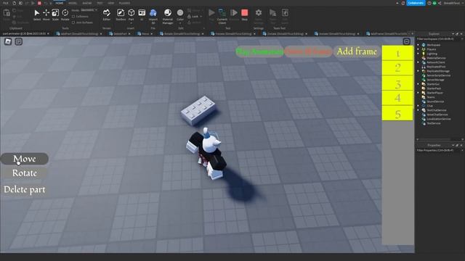
Task: Expand the StarterGui node
Action: click(418, 84)
